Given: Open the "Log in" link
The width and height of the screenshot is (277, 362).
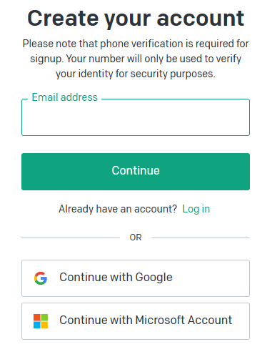Looking at the screenshot, I should (x=196, y=209).
